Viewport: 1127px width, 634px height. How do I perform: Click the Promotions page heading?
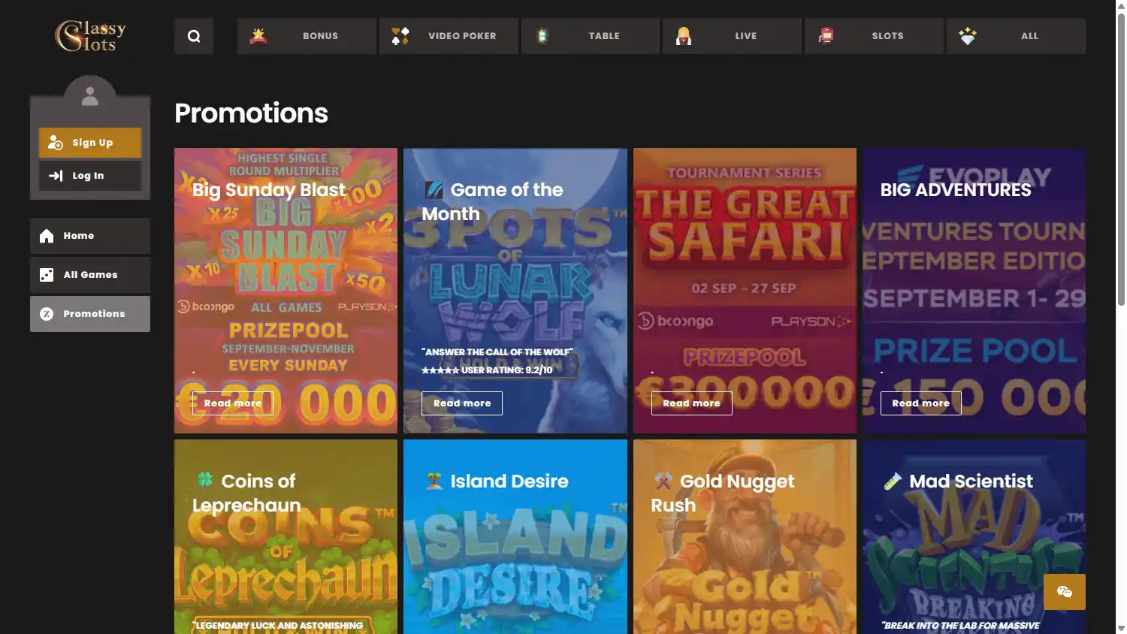click(251, 113)
